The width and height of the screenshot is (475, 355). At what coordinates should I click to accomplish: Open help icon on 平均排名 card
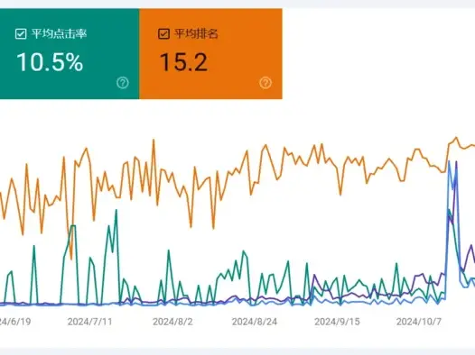(x=265, y=83)
